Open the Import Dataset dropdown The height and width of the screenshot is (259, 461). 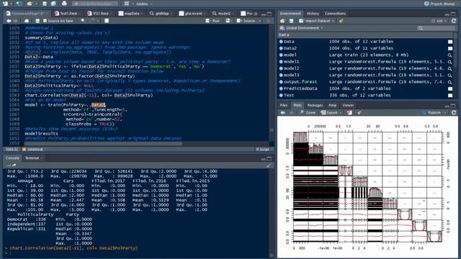(317, 21)
